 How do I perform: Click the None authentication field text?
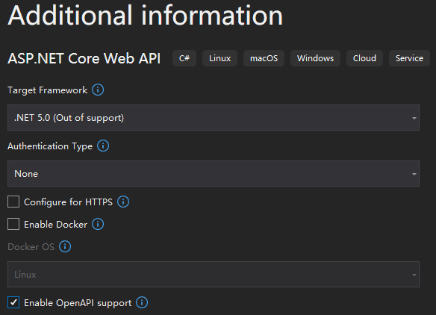26,174
